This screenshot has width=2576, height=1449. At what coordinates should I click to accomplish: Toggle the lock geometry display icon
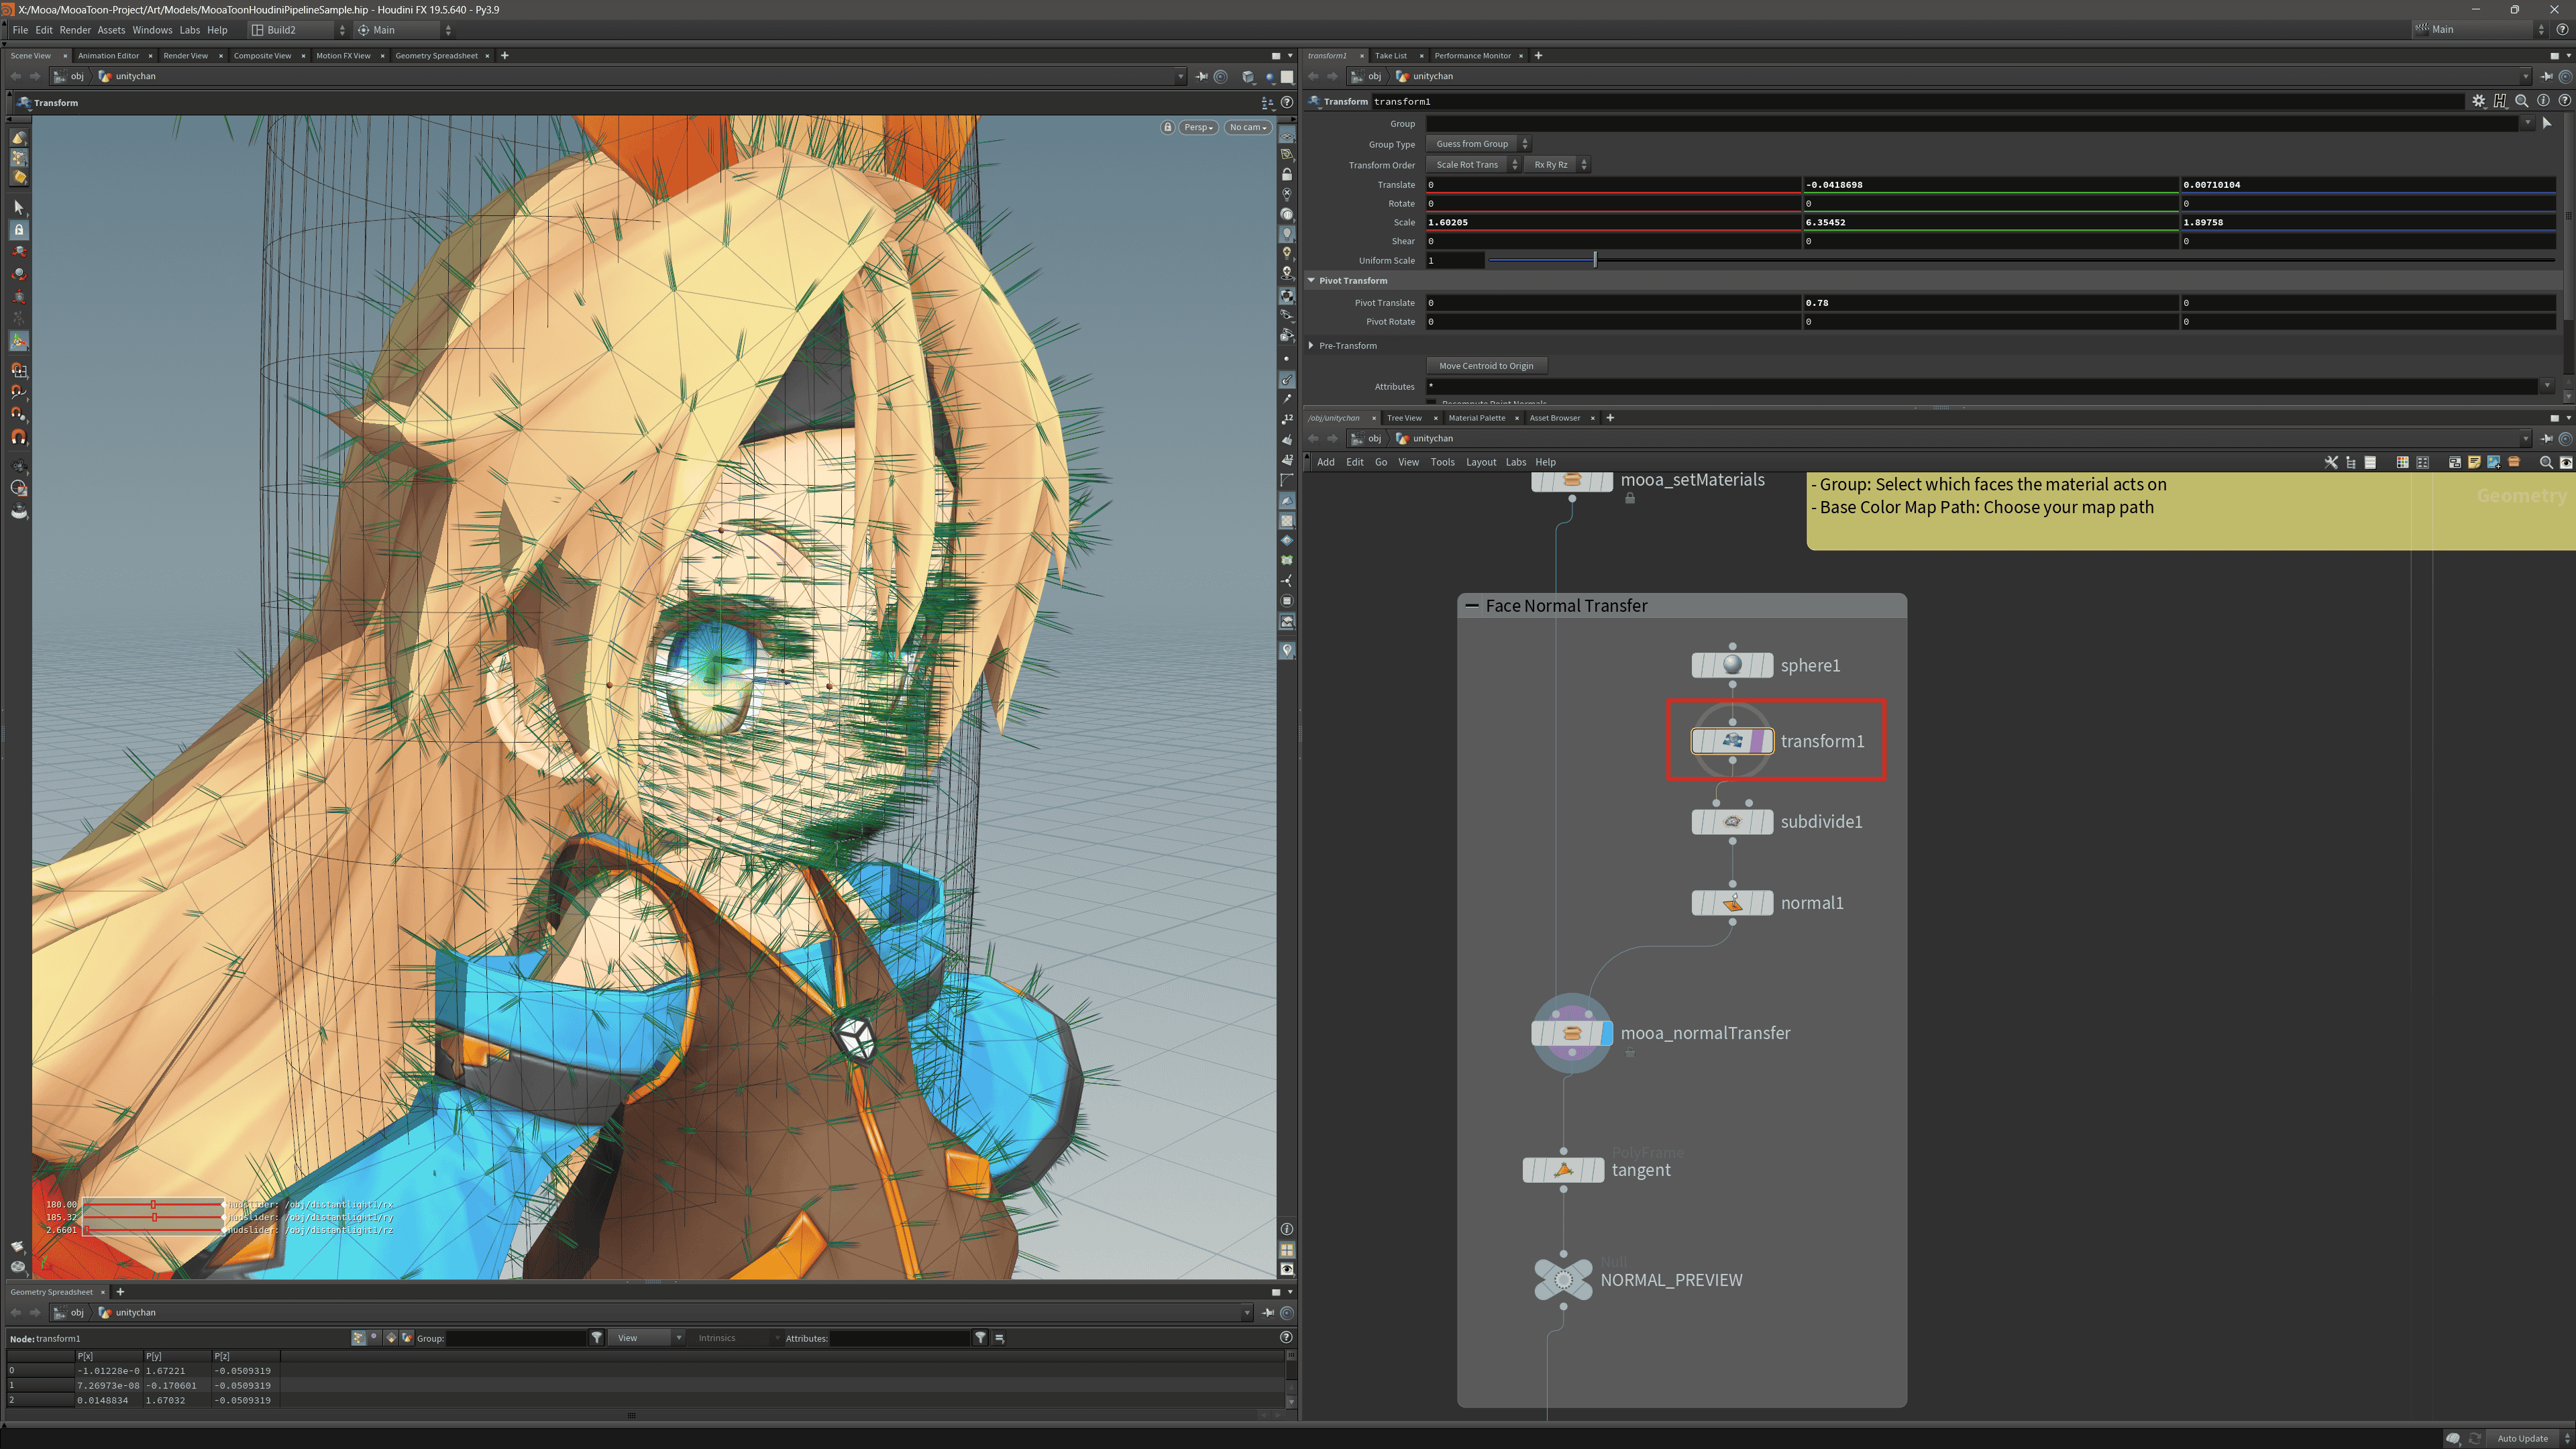1287,175
